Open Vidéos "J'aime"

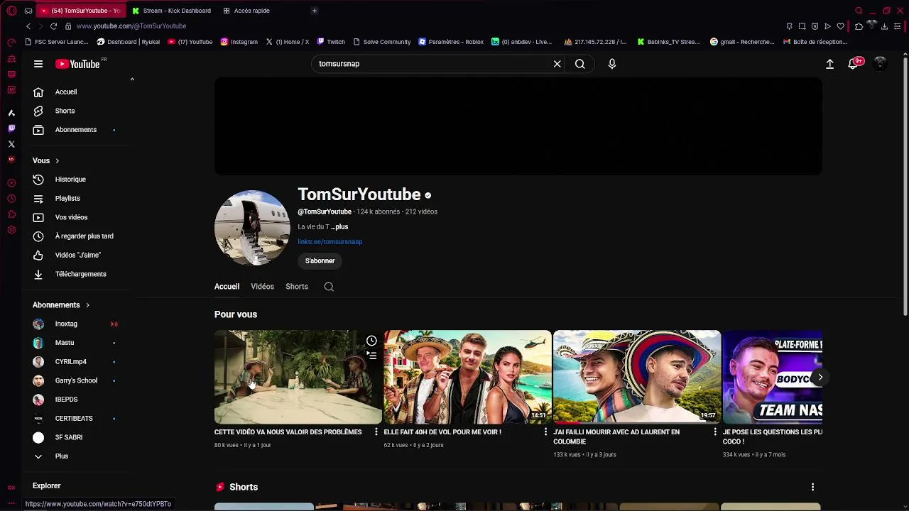pos(78,255)
